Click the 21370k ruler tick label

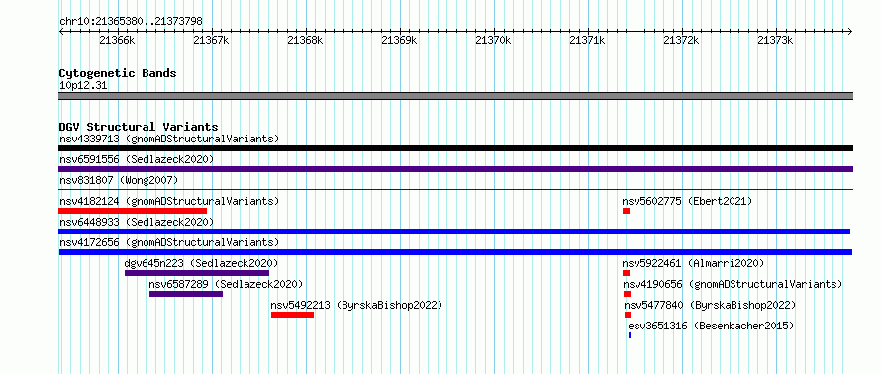[493, 40]
